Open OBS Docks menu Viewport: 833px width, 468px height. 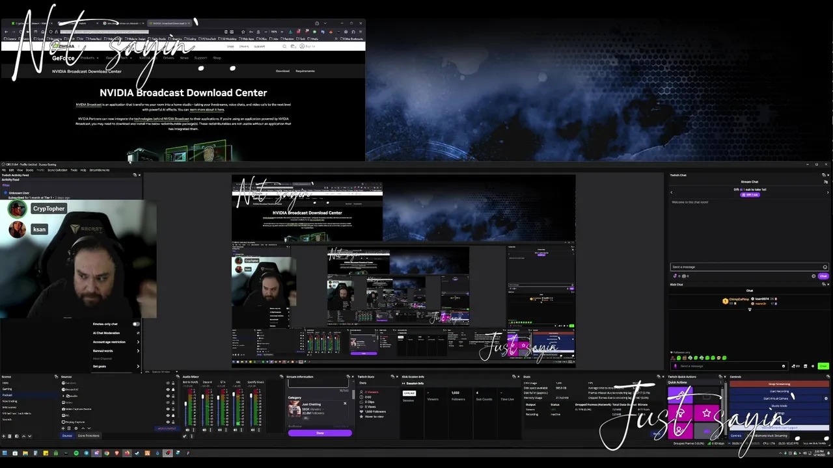(30, 170)
